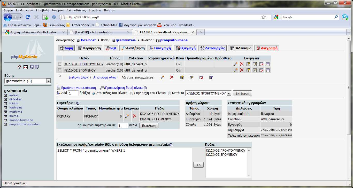Open the MySQL documentation icon in sidebar
The height and width of the screenshot is (188, 353).
(37, 67)
